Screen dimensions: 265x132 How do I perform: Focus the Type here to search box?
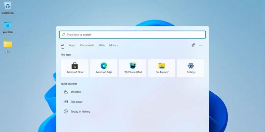132,35
